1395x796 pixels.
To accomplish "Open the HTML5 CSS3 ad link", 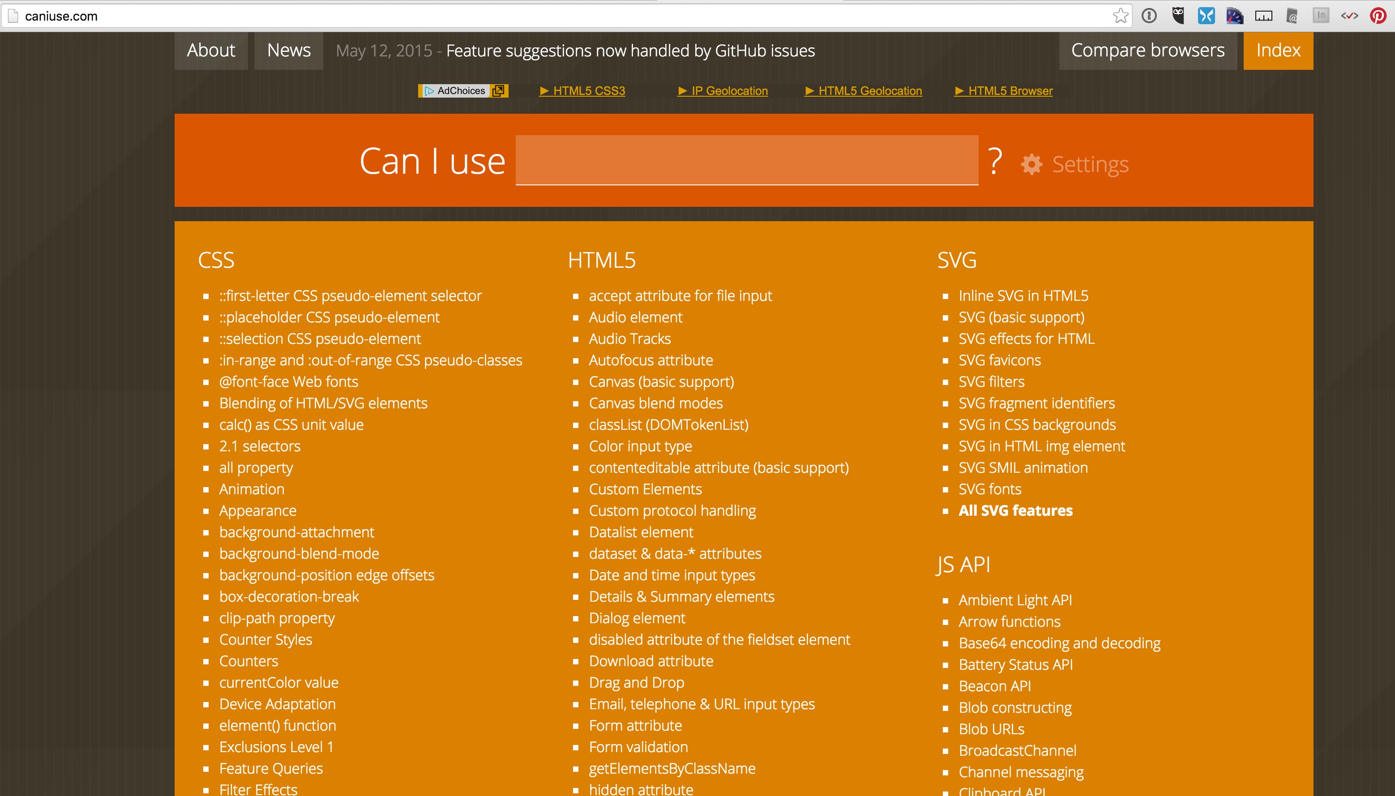I will point(583,91).
